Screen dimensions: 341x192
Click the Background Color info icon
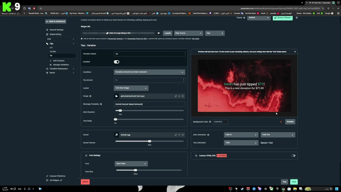pyautogui.click(x=210, y=122)
